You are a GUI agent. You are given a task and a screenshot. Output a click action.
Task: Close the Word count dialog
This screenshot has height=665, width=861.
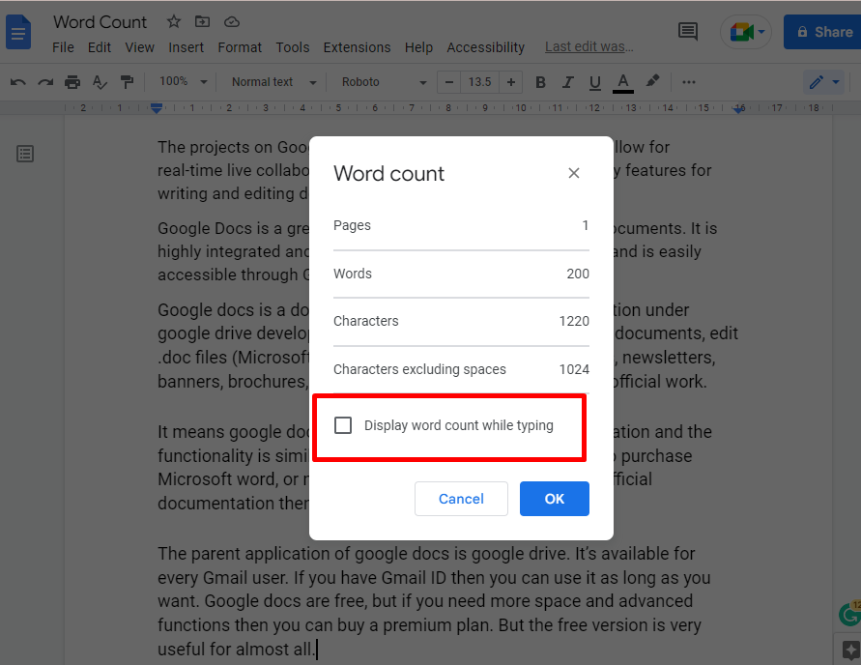(574, 173)
